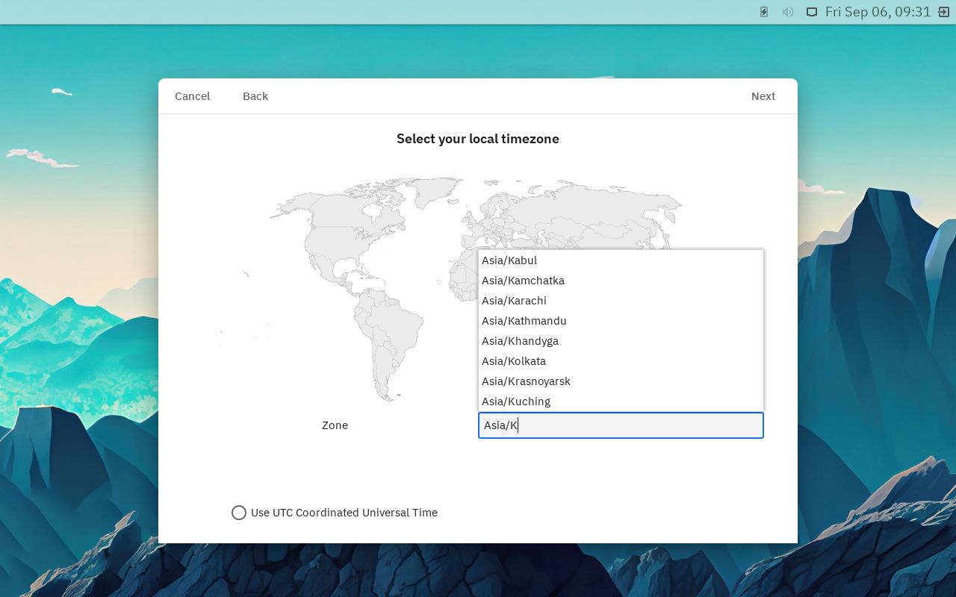Viewport: 956px width, 597px height.
Task: Click the display screen tray icon
Action: [x=812, y=12]
